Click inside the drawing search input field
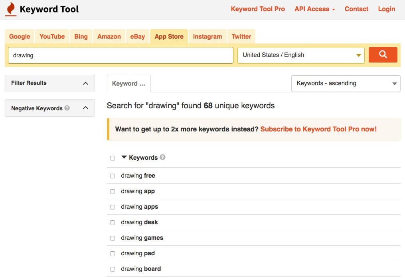The image size is (405, 278). coord(120,55)
